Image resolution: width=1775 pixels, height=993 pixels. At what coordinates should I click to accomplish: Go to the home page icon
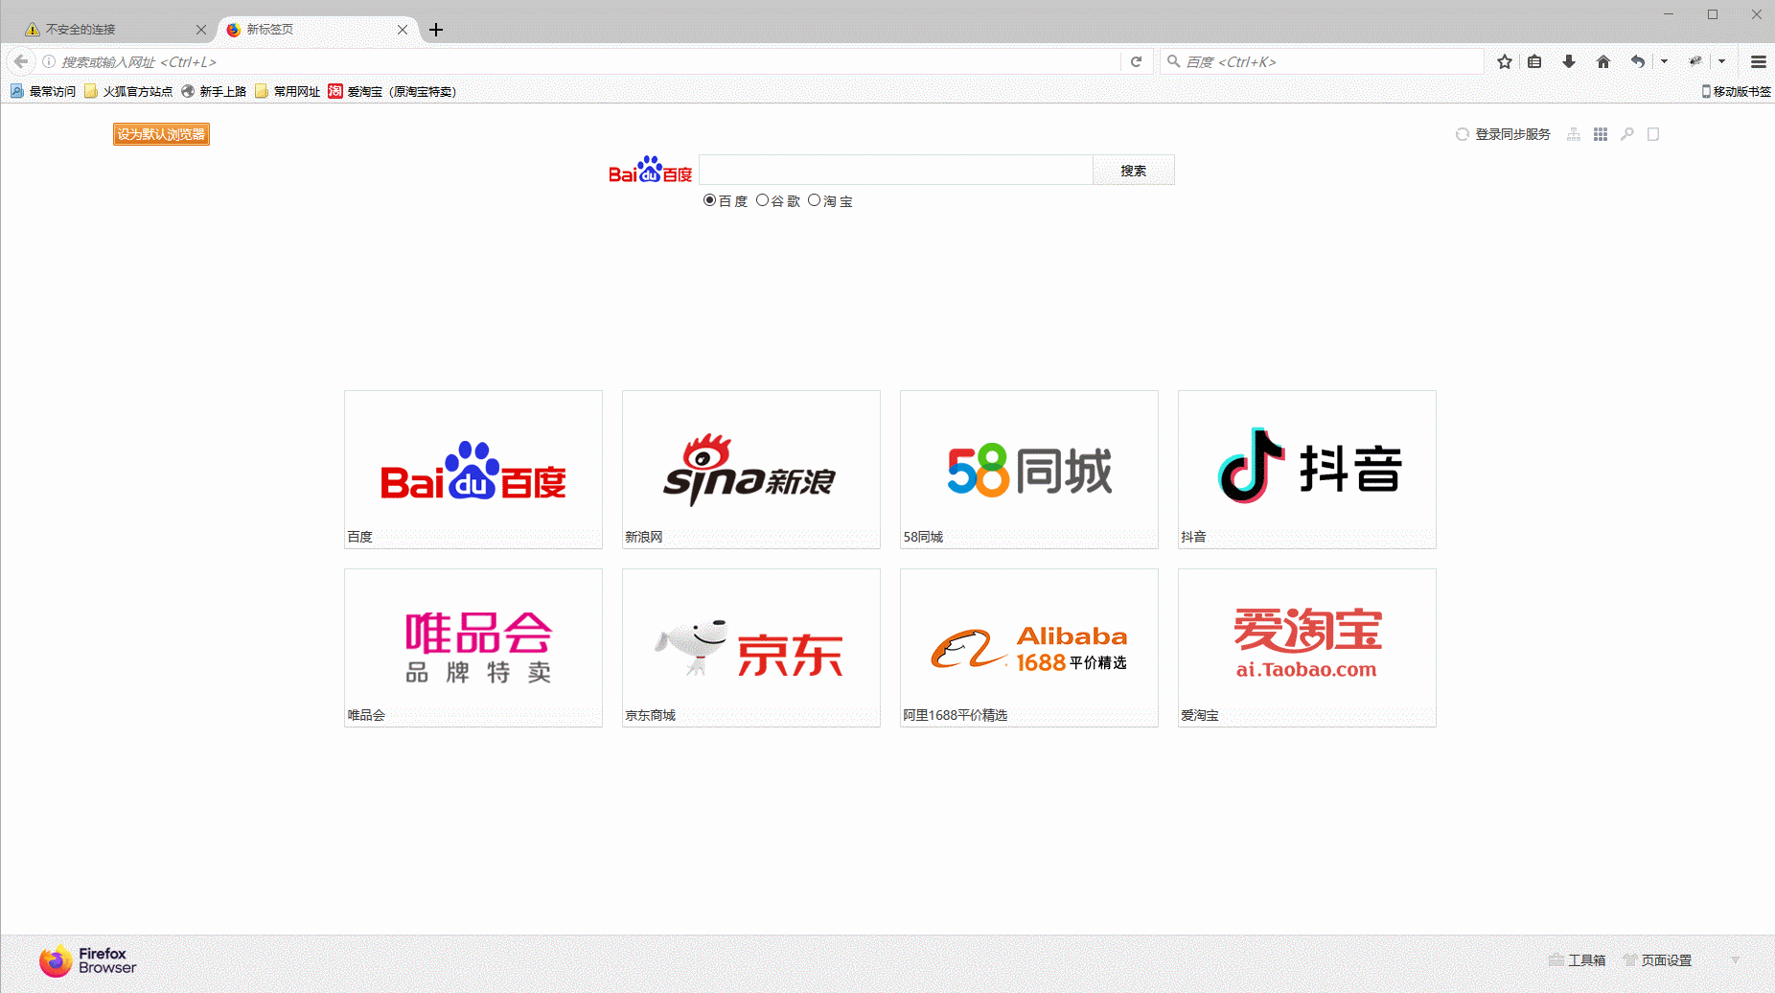pos(1603,61)
